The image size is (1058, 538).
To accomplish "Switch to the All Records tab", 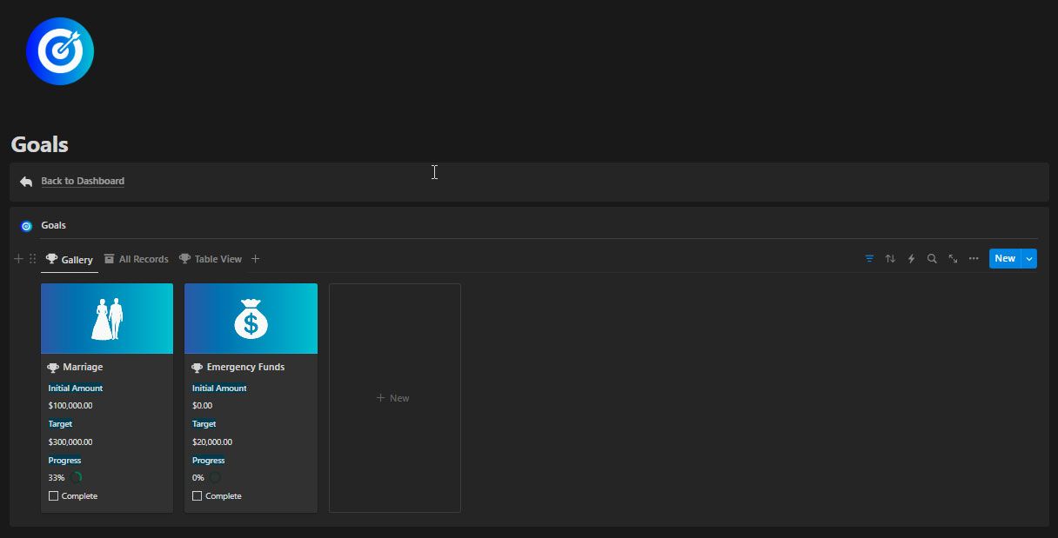I will [136, 259].
